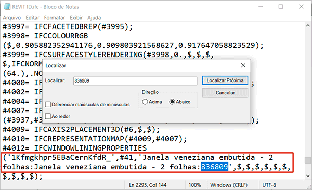Click the window resize grip in status bar
Screen dimensions: 312x190
click(309, 187)
